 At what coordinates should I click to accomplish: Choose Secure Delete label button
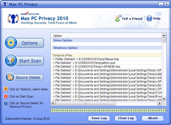(28, 77)
